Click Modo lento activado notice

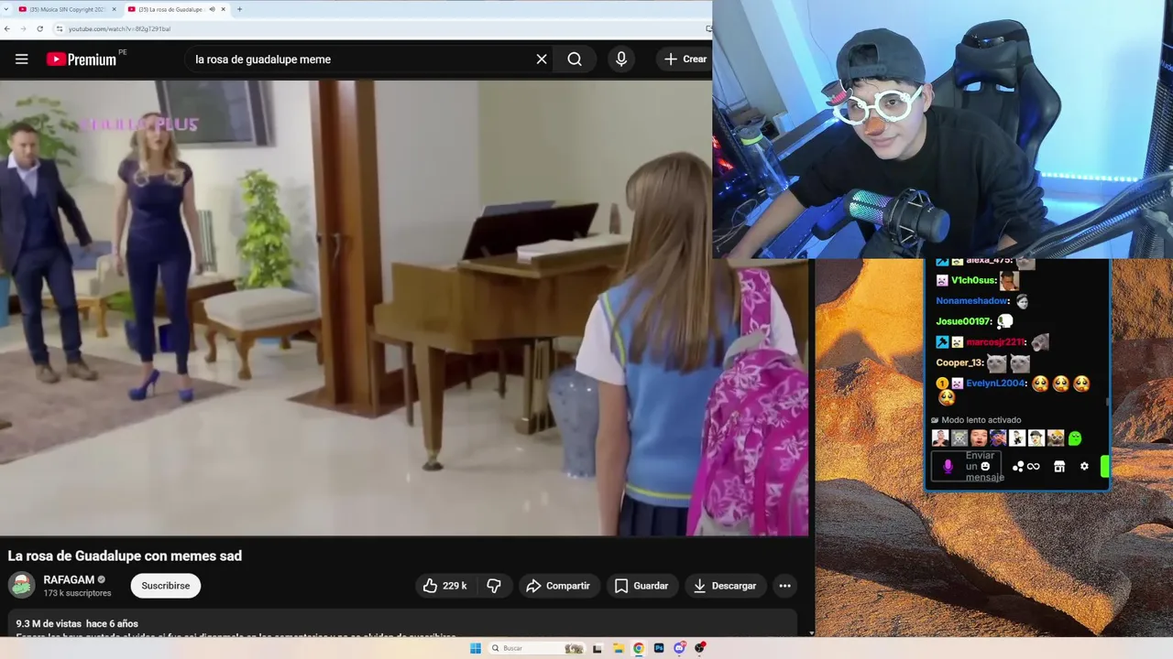(x=975, y=420)
